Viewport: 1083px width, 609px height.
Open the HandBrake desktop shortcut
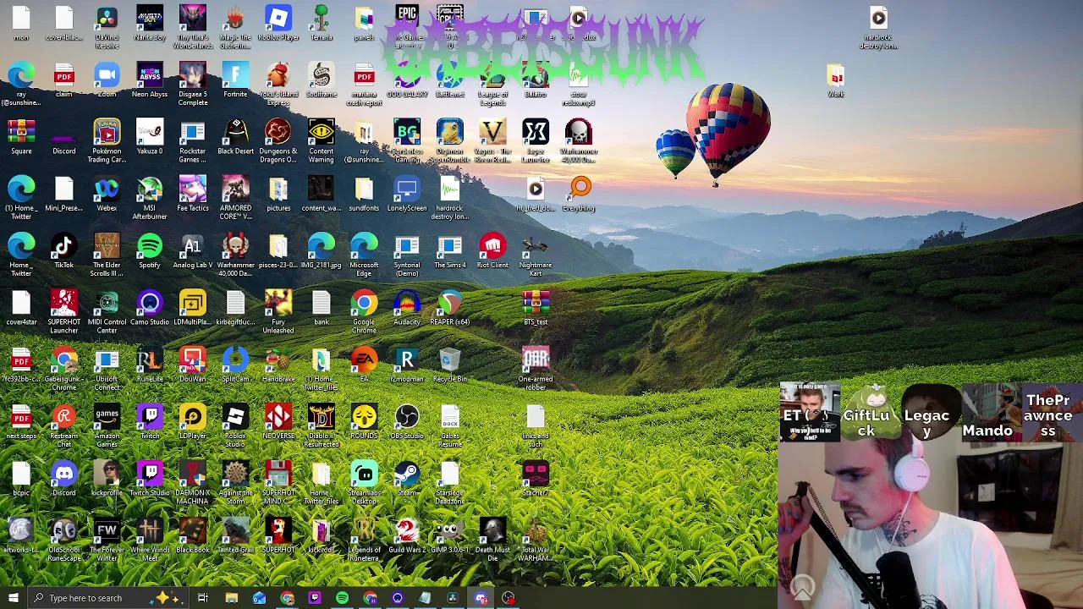click(x=278, y=365)
